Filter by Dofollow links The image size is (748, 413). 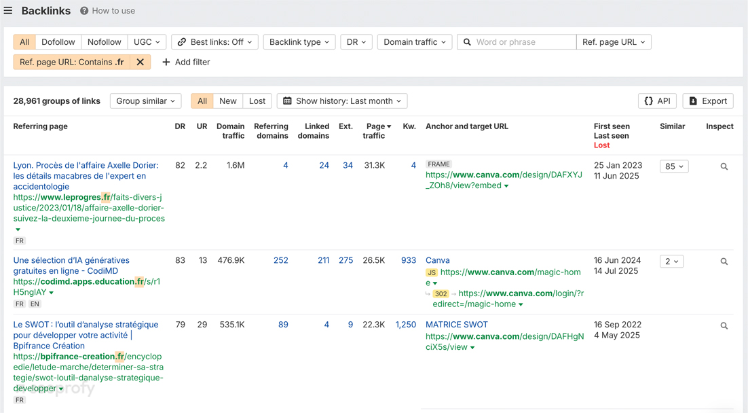58,42
